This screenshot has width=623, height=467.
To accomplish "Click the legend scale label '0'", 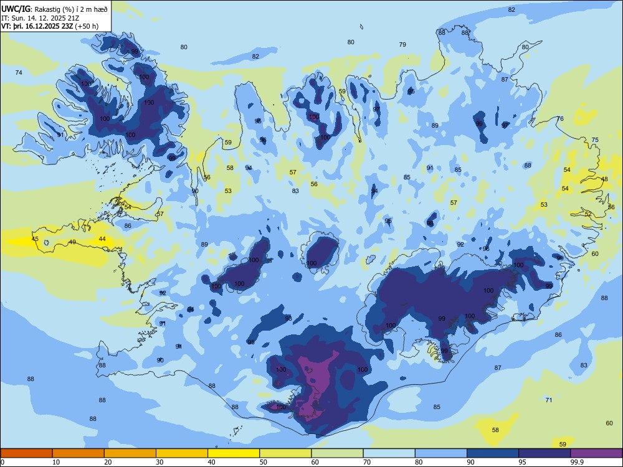I will click(3, 462).
